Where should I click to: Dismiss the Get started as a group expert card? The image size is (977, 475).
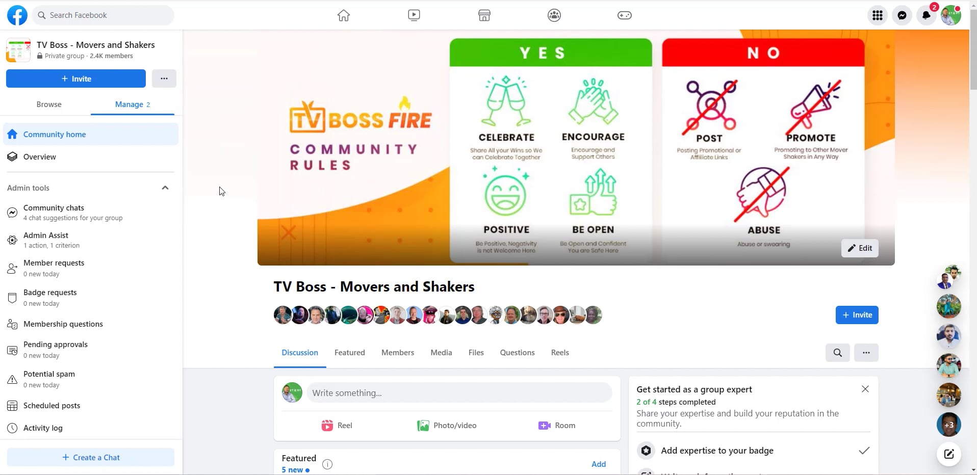click(x=865, y=389)
